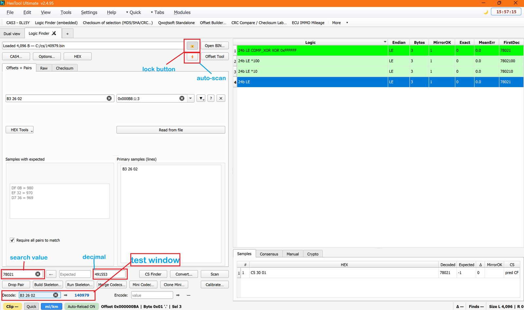Clear the 78021 search value
The width and height of the screenshot is (524, 310).
pos(38,274)
